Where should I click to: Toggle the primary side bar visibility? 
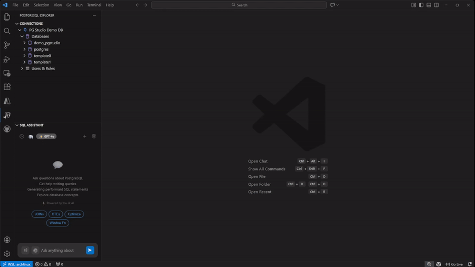click(x=421, y=5)
